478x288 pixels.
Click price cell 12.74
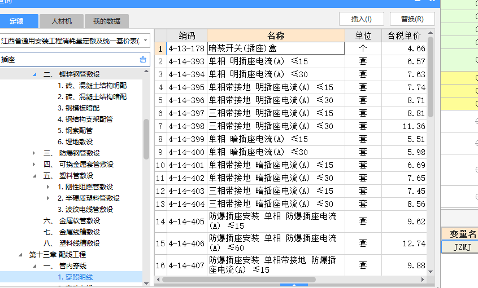pos(404,243)
